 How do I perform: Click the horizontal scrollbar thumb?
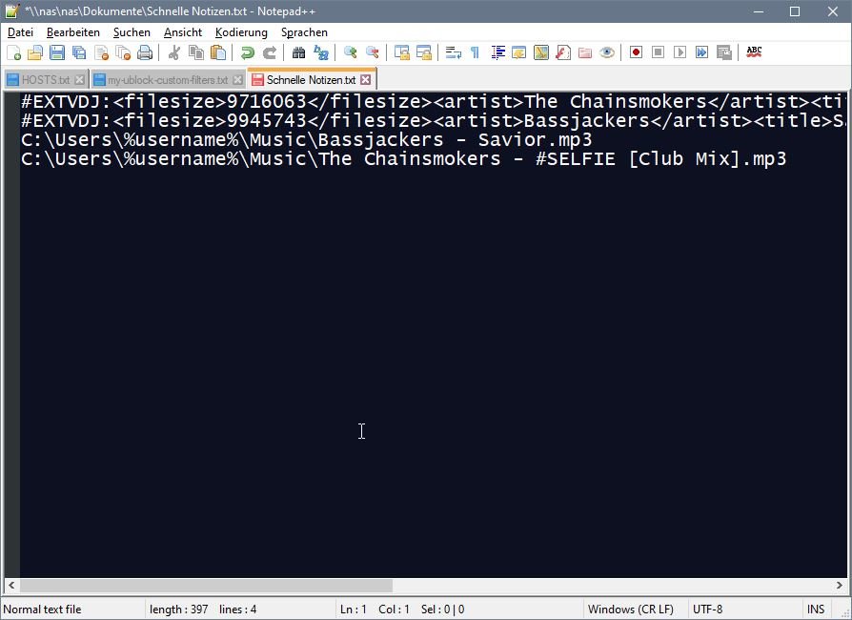click(206, 586)
